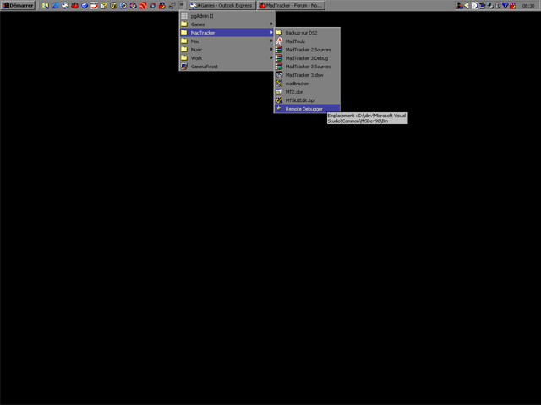
Task: Open Backup sur DS2 entry
Action: click(x=307, y=33)
